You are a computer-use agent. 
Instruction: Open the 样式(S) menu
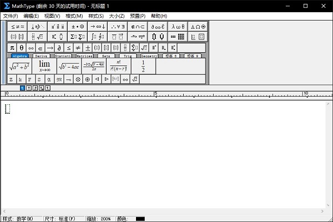click(96, 16)
